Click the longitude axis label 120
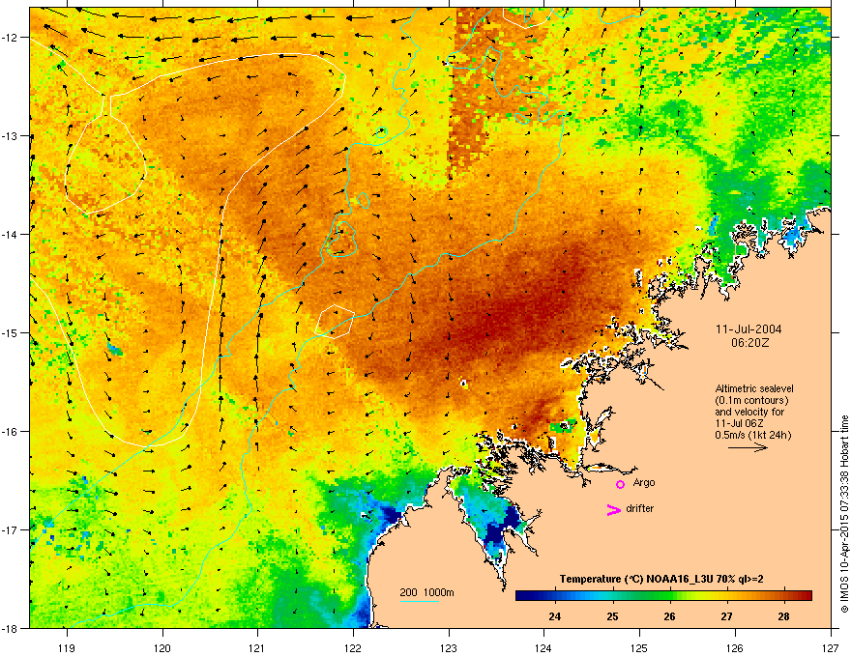Viewport: 851px width, 657px height. click(161, 647)
